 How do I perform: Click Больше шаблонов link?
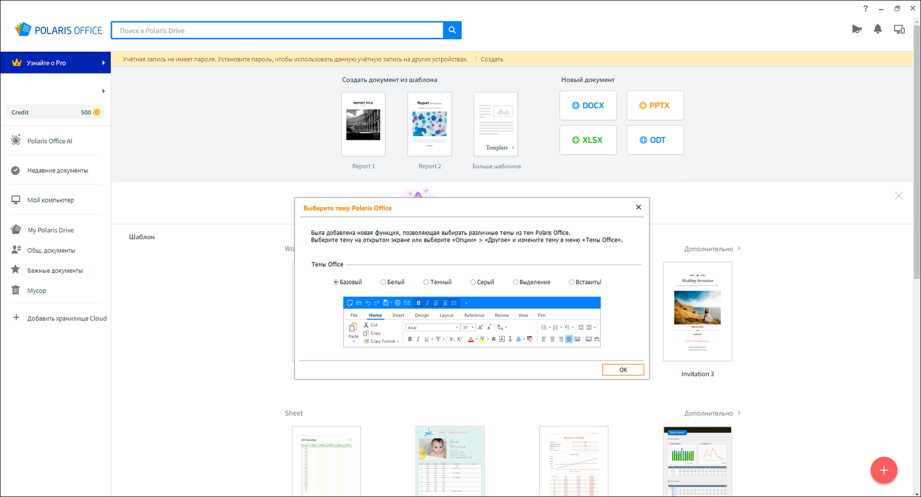pyautogui.click(x=497, y=166)
